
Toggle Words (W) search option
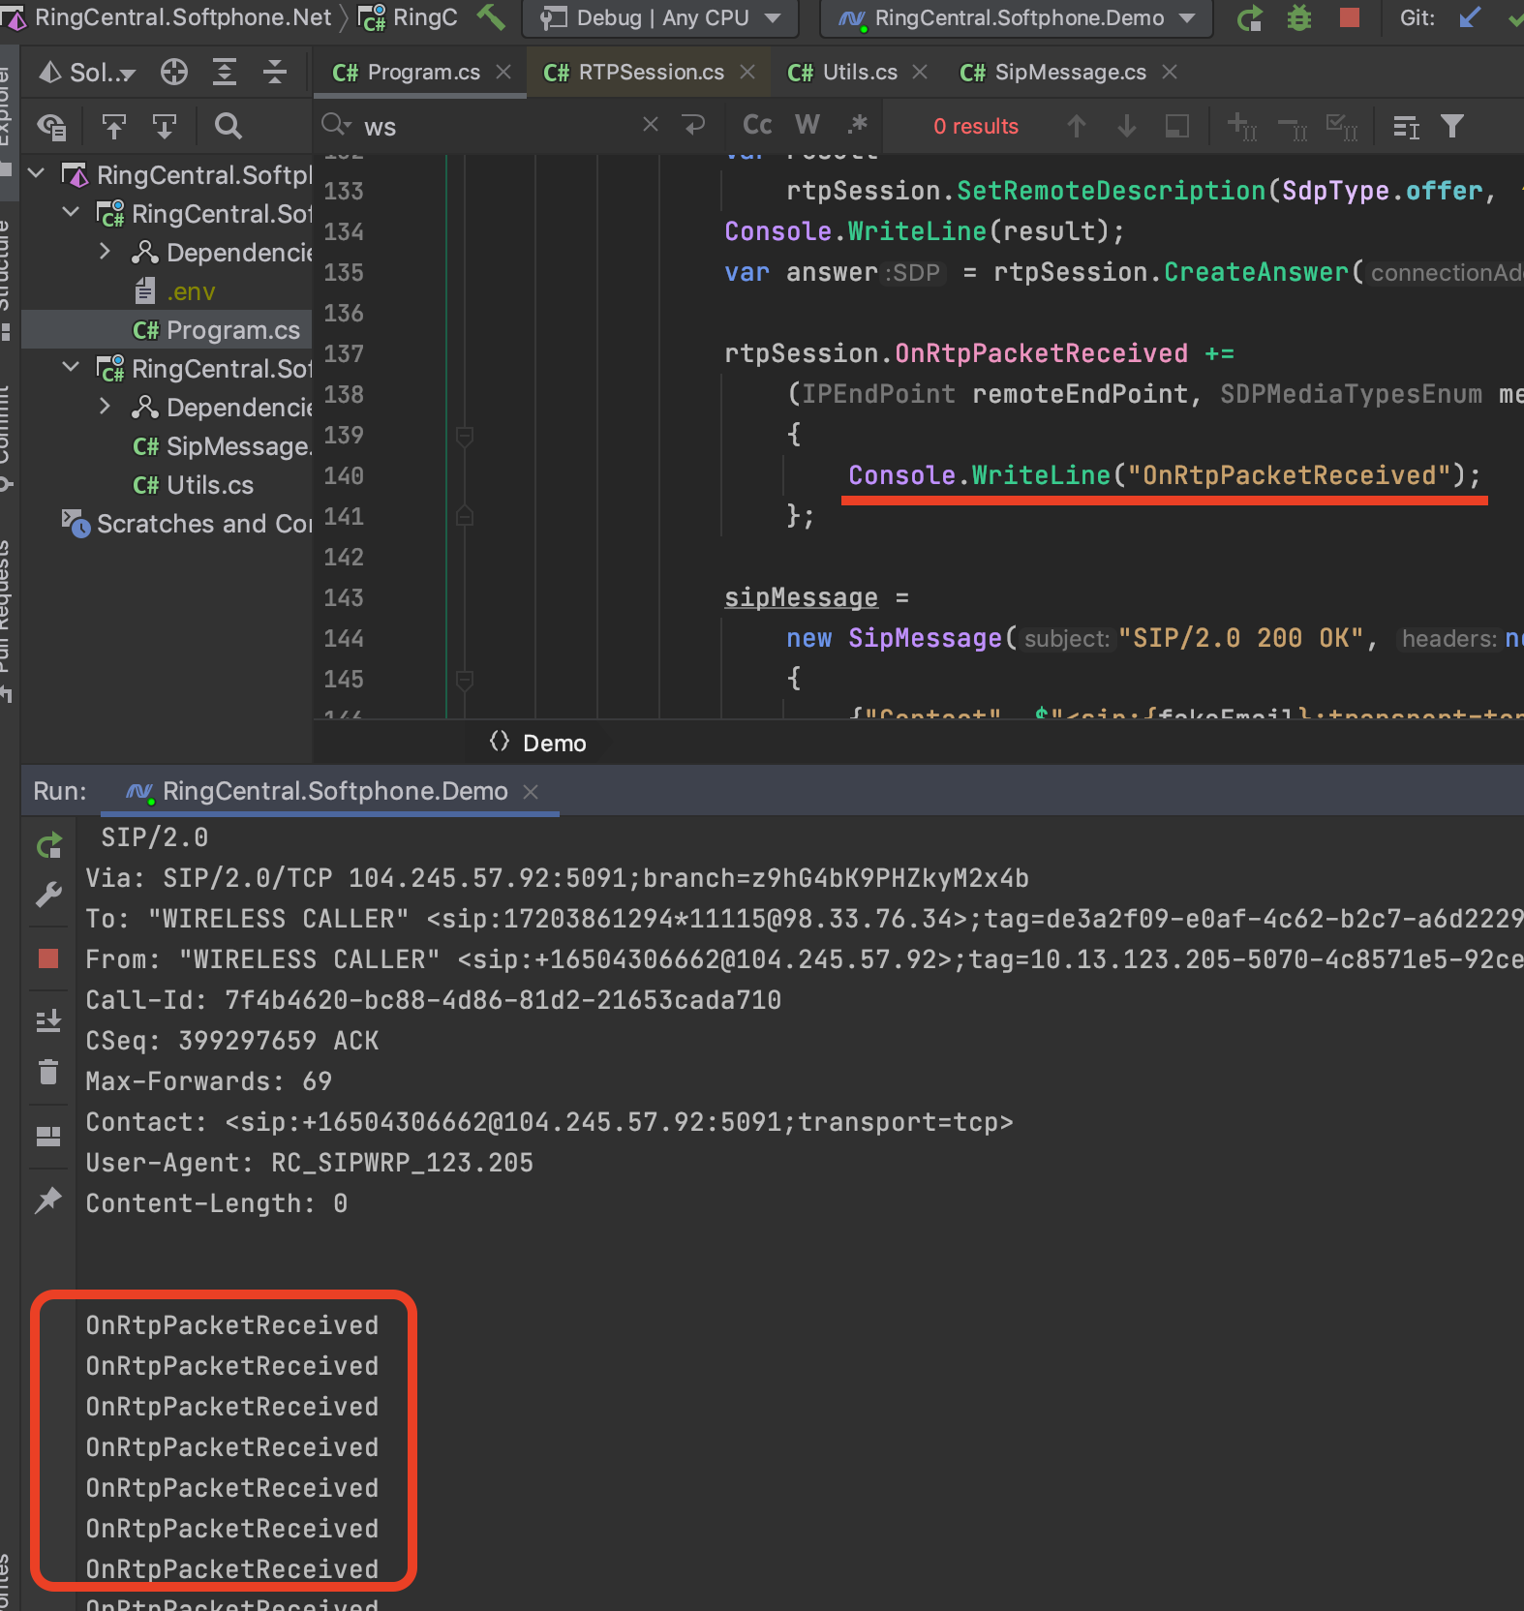808,125
